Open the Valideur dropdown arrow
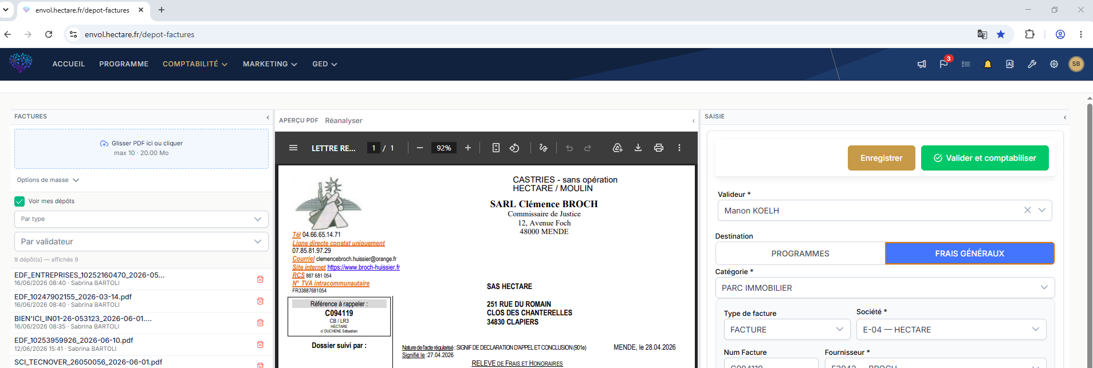1093x368 pixels. tap(1042, 210)
